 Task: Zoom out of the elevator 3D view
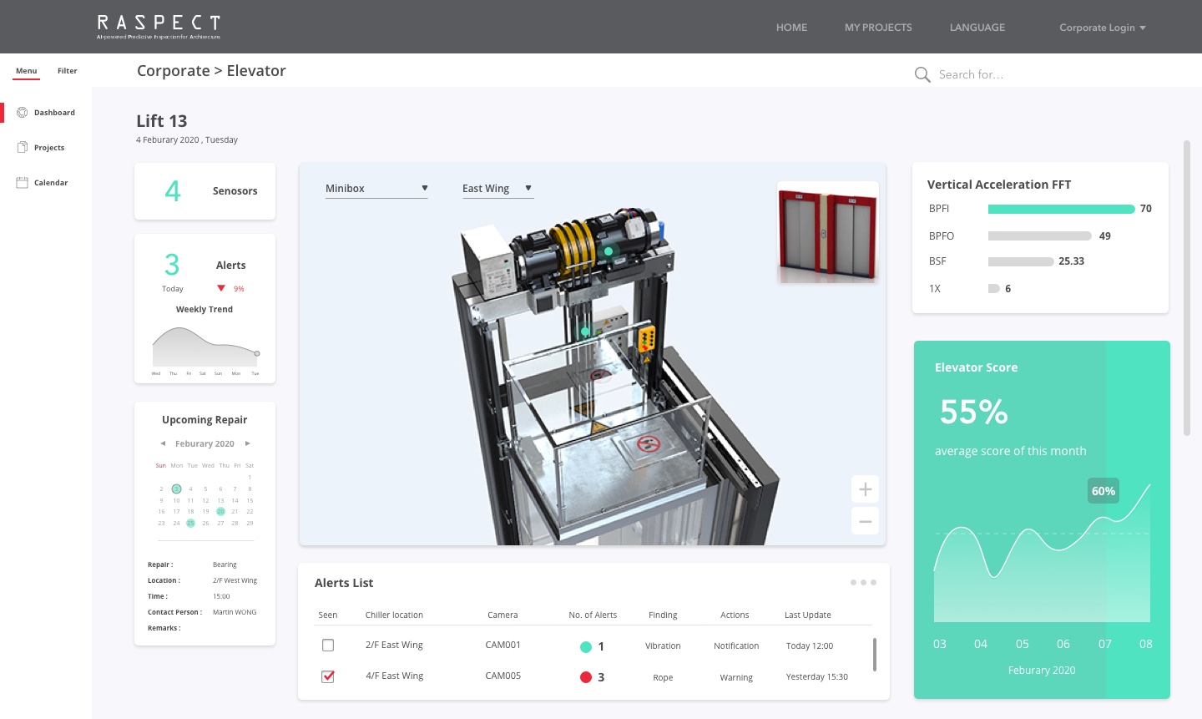pyautogui.click(x=865, y=520)
